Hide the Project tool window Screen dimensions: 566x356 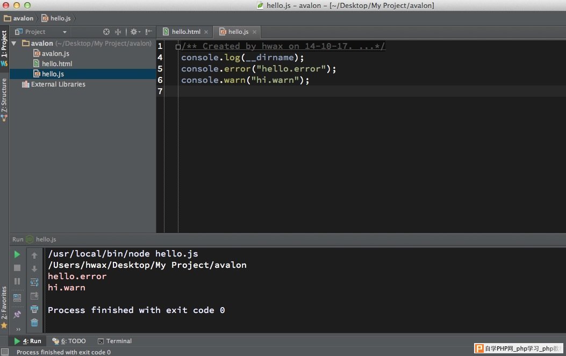(148, 32)
